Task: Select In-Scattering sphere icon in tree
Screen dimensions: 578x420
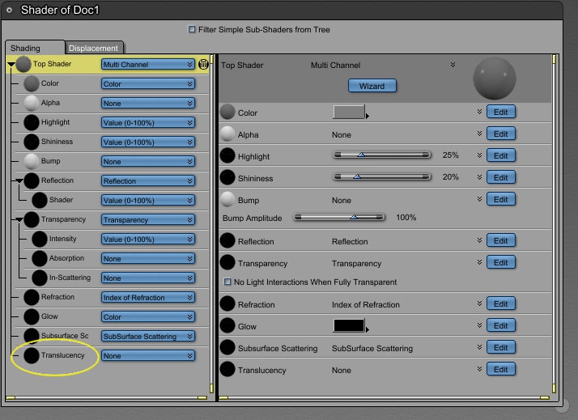Action: [x=40, y=278]
